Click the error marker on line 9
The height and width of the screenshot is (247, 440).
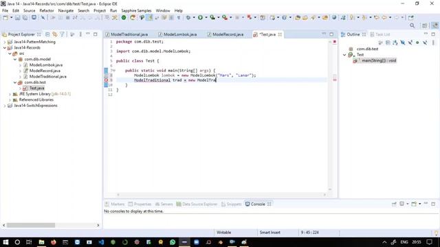click(106, 80)
